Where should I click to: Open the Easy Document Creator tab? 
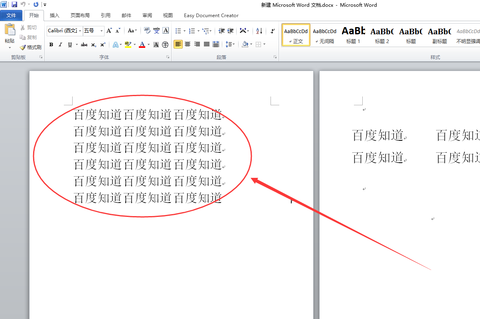(211, 16)
